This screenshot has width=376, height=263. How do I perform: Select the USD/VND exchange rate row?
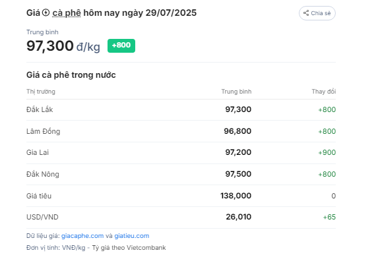pyautogui.click(x=181, y=217)
